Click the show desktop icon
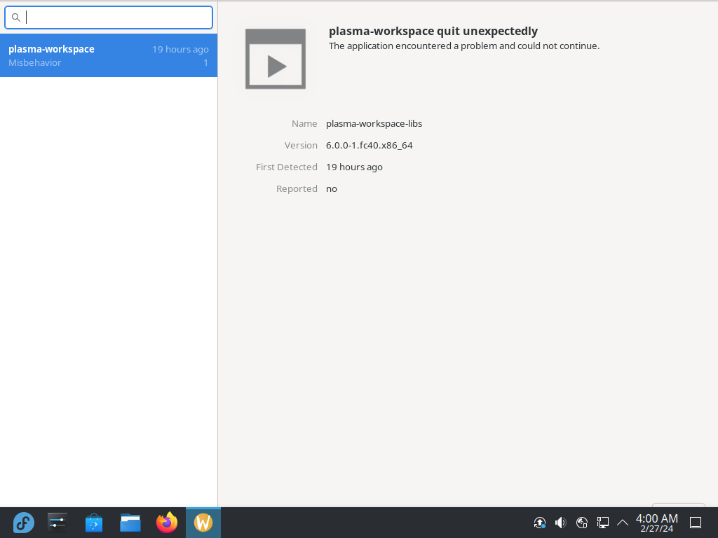The width and height of the screenshot is (718, 538). [695, 523]
